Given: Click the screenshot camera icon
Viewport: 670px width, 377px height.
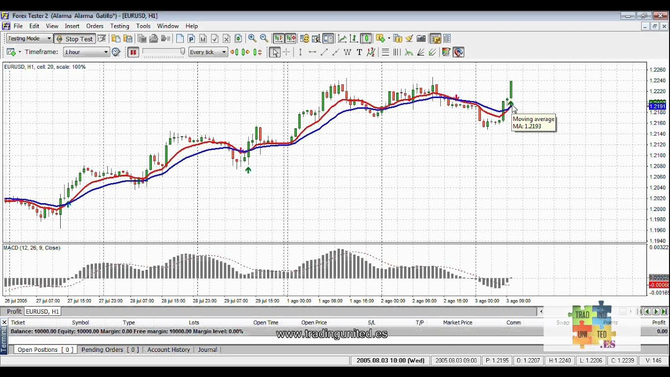Looking at the screenshot, I should point(421,38).
